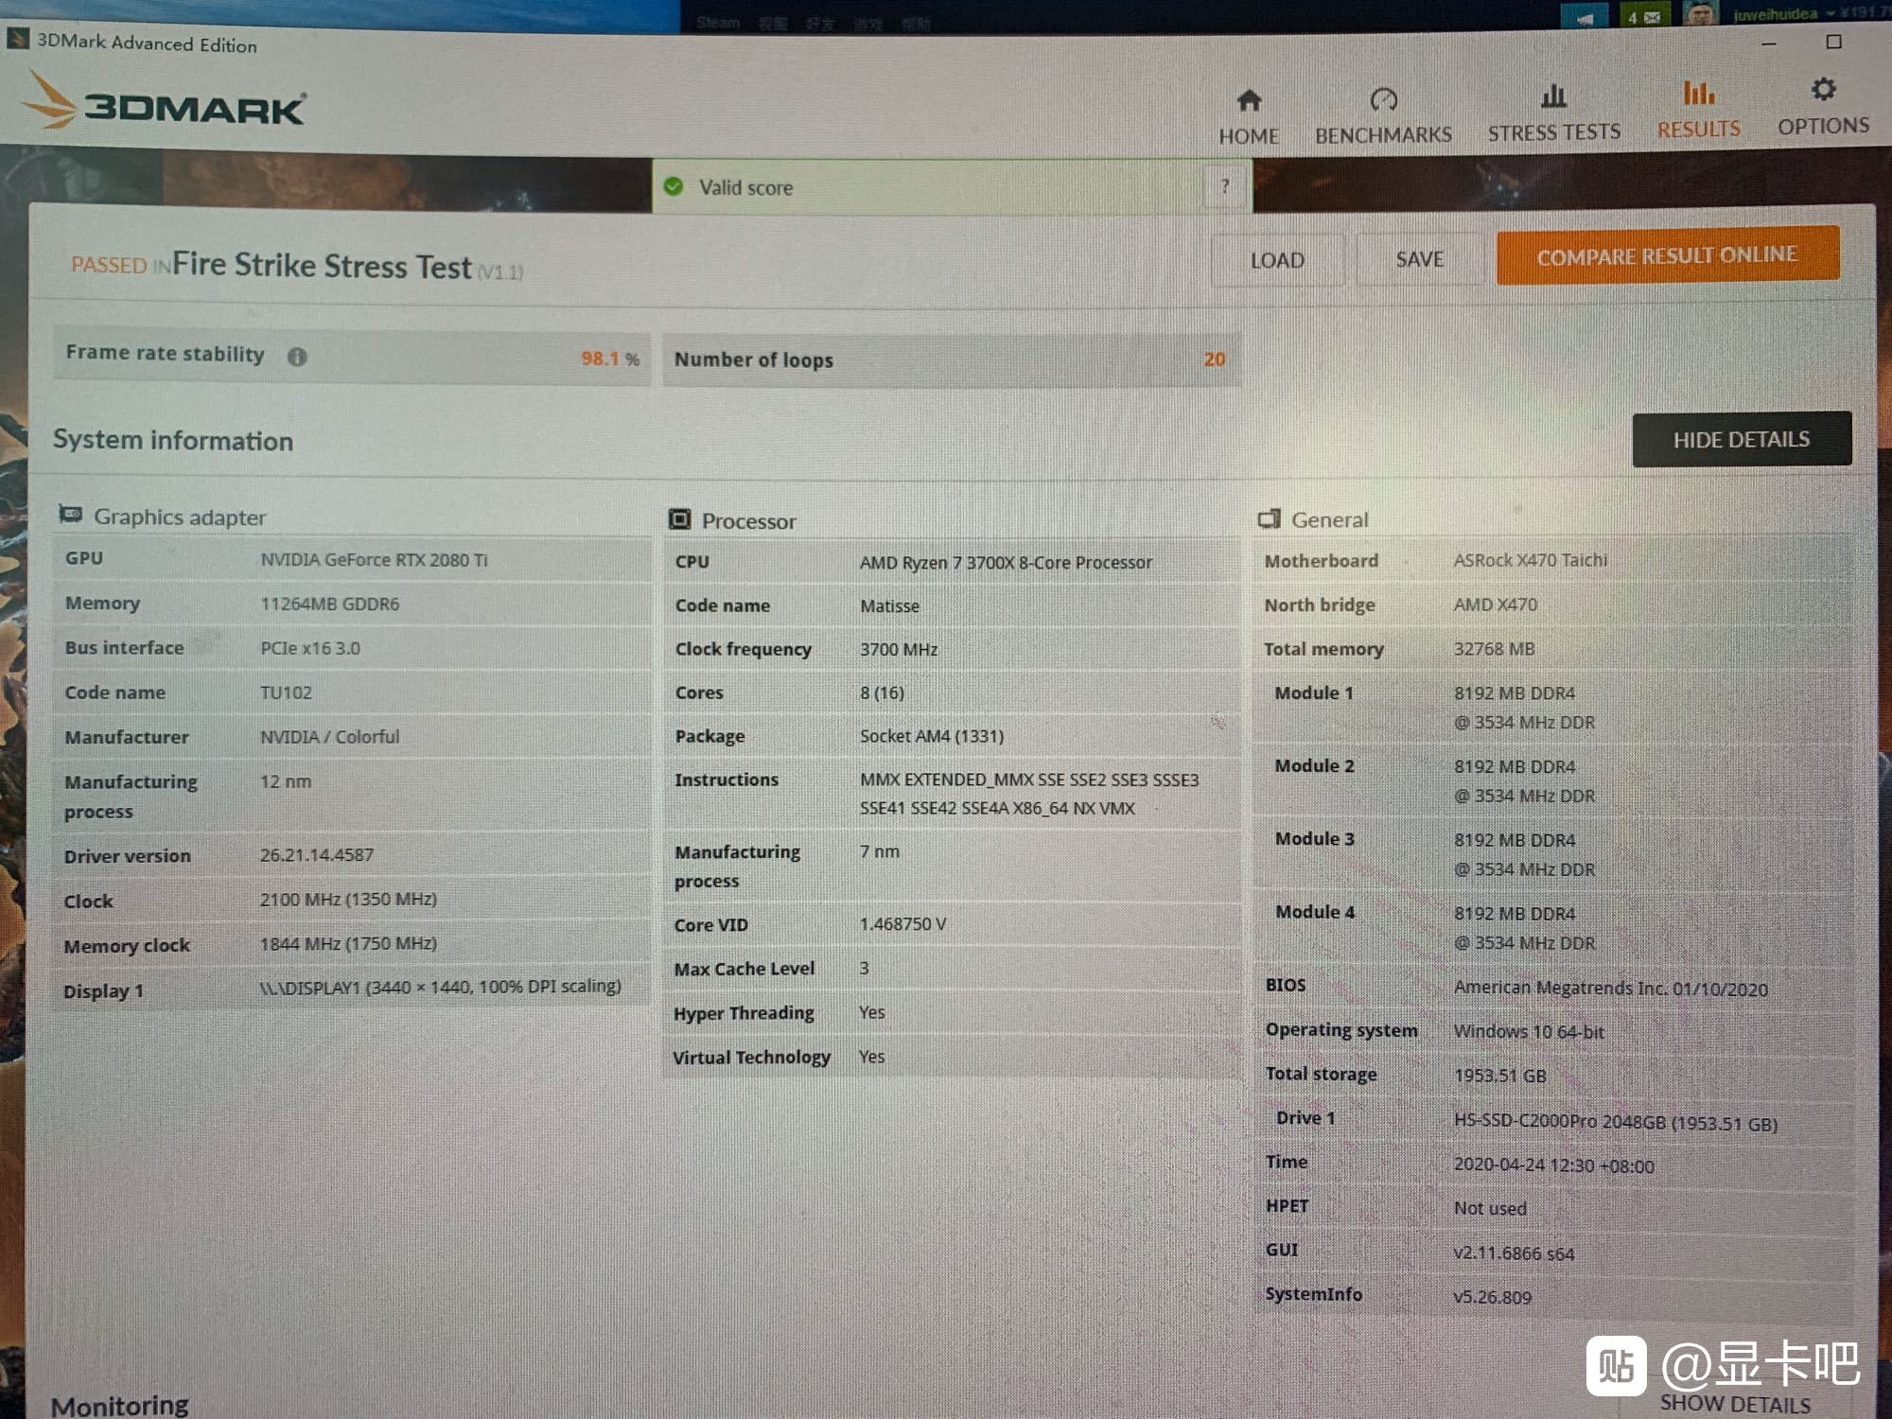Image resolution: width=1892 pixels, height=1419 pixels.
Task: Click the Steam menu in the background window
Action: (x=718, y=23)
